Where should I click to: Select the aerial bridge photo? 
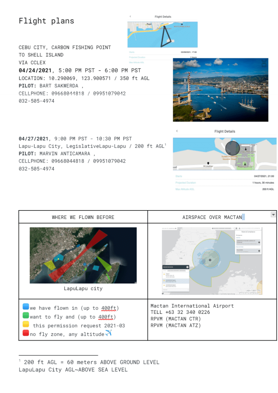(x=220, y=90)
